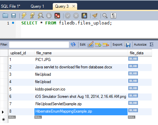Autosize the field columns icon
Viewport: 158px width, 125px height.
point(151,45)
